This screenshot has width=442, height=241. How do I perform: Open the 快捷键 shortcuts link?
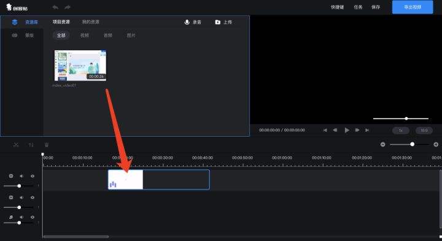pyautogui.click(x=337, y=7)
